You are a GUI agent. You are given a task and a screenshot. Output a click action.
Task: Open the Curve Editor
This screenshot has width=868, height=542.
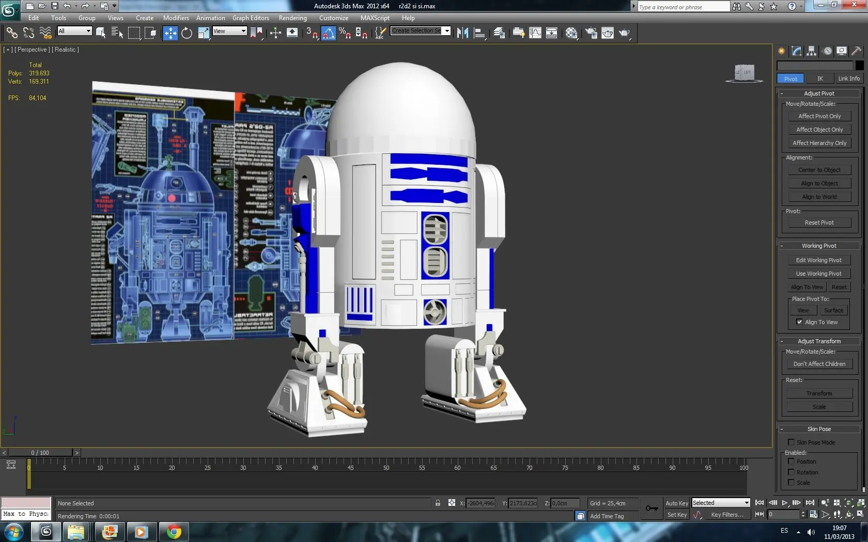point(535,33)
